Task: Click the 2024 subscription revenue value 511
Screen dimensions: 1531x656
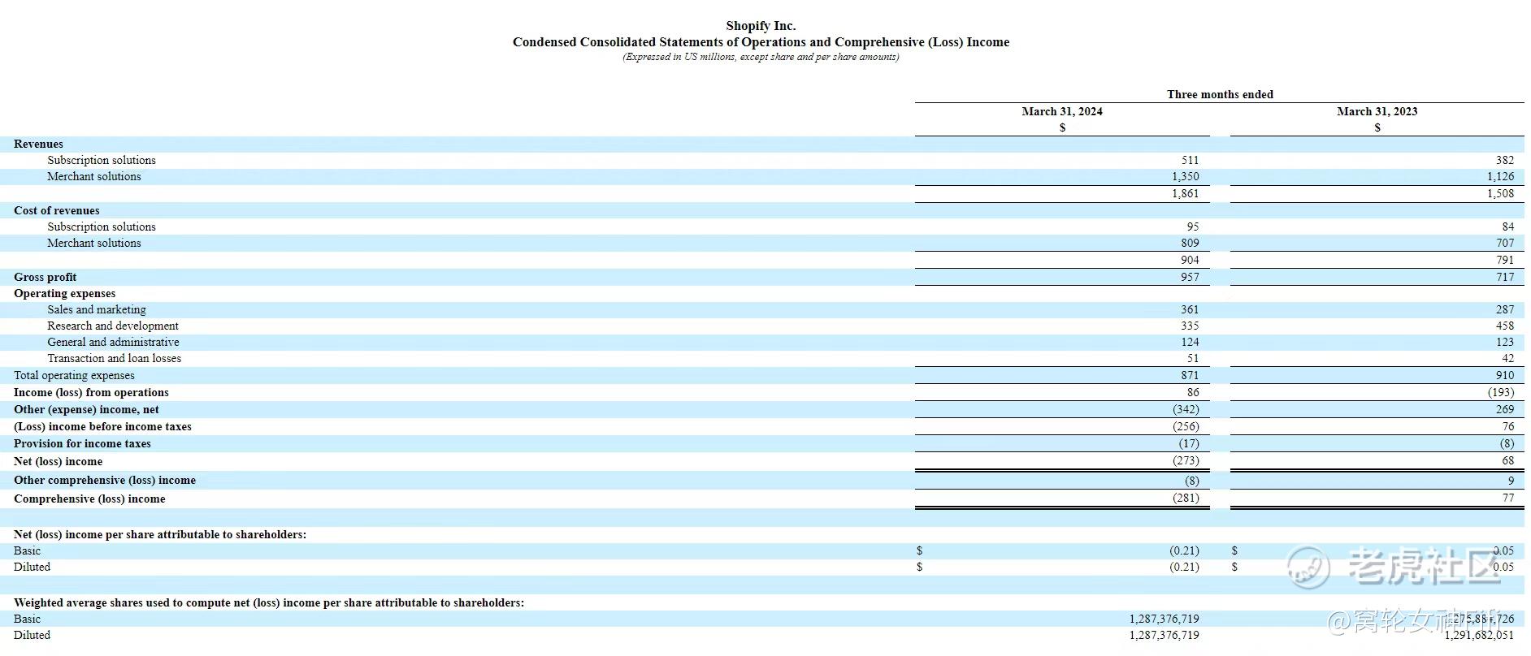Action: point(1190,160)
